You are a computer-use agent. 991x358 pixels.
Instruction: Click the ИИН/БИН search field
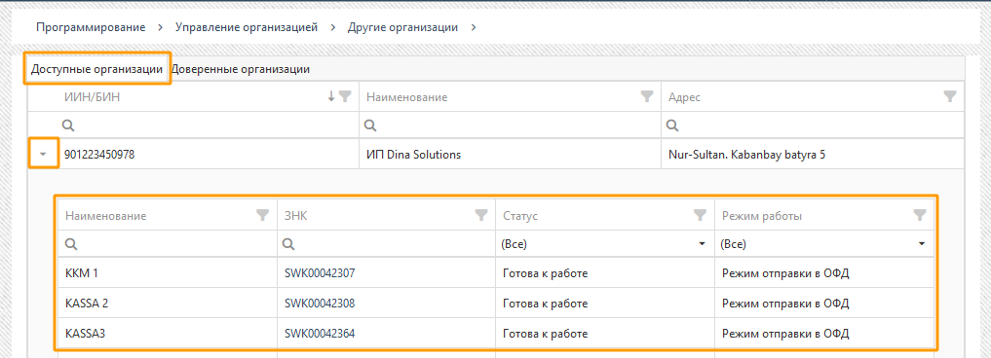208,125
